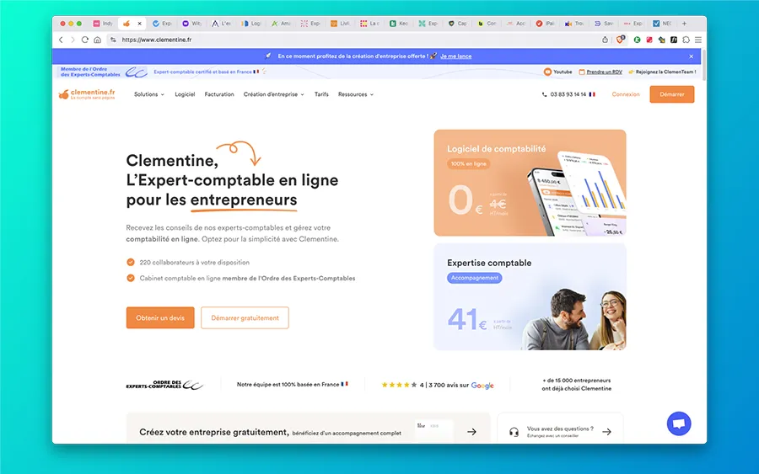Click the Connexion link

pos(626,94)
